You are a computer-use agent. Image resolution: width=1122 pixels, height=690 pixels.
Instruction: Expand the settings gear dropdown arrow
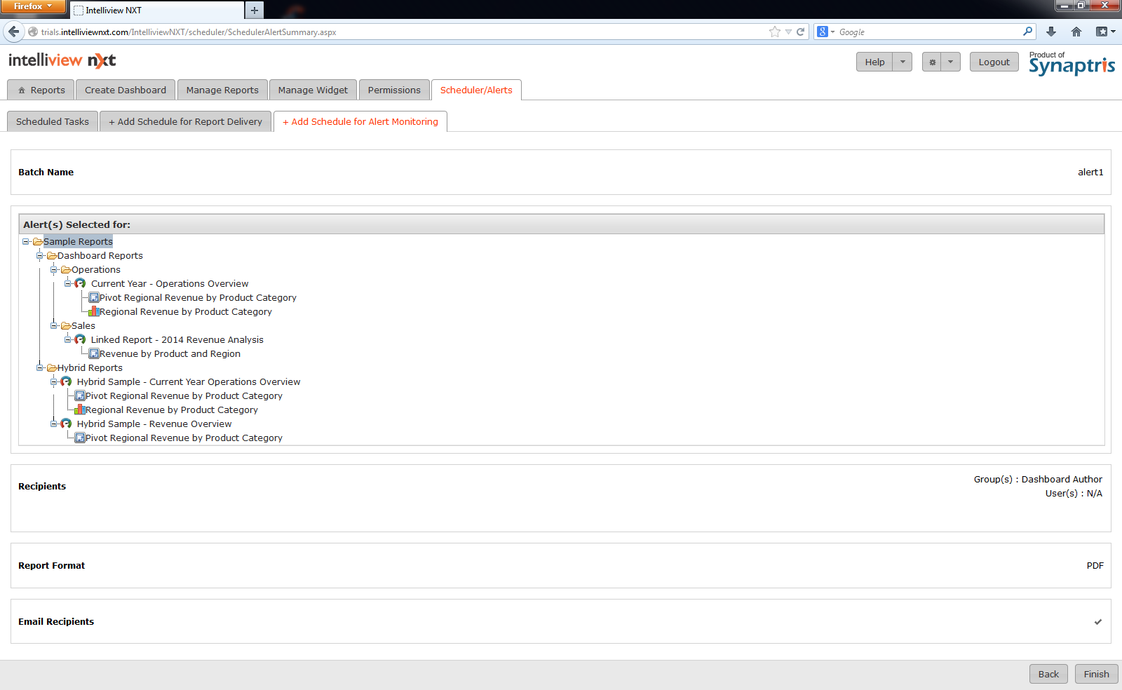click(950, 62)
